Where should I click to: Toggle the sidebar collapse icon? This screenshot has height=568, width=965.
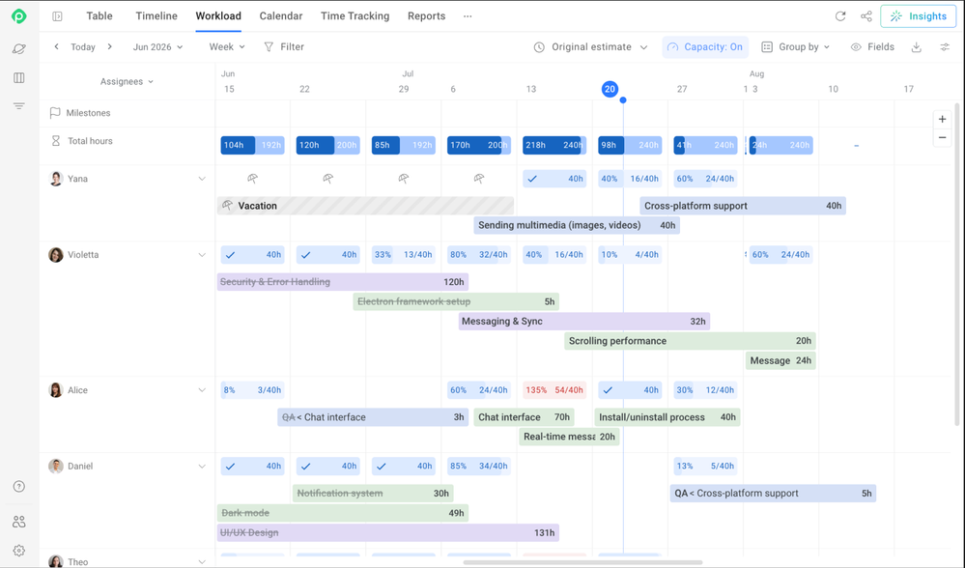(x=57, y=16)
